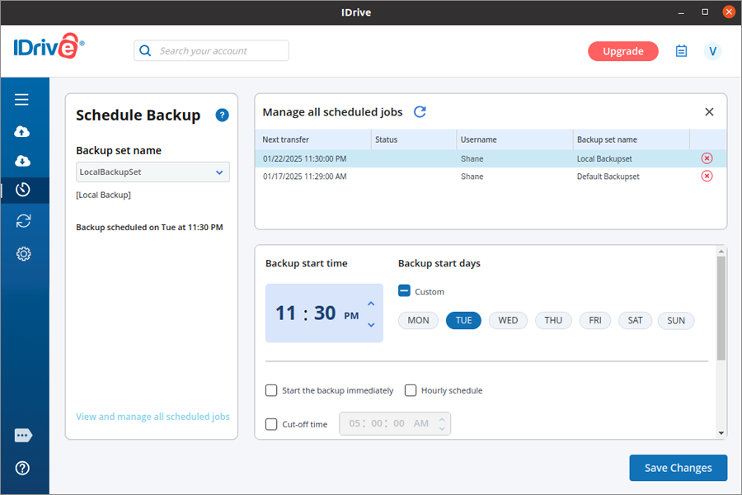Viewport: 742px width, 495px height.
Task: Enable the Hourly schedule checkbox
Action: tap(411, 390)
